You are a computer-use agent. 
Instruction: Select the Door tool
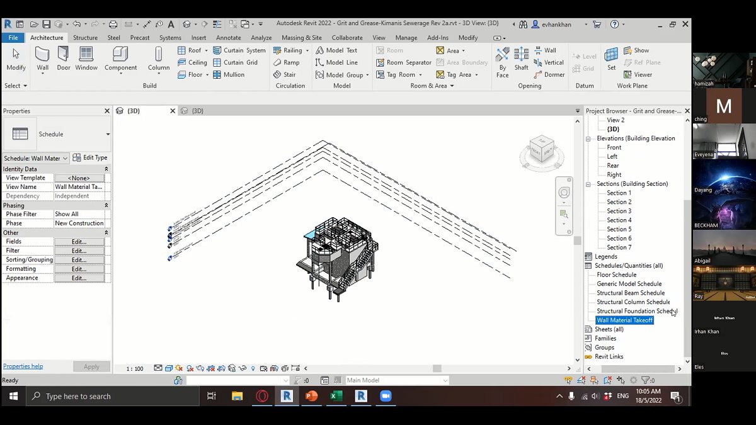click(x=64, y=59)
